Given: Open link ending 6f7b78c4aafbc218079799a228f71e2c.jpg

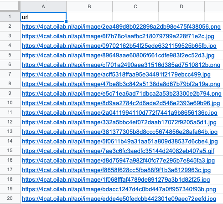Looking at the screenshot, I should click(x=118, y=36).
